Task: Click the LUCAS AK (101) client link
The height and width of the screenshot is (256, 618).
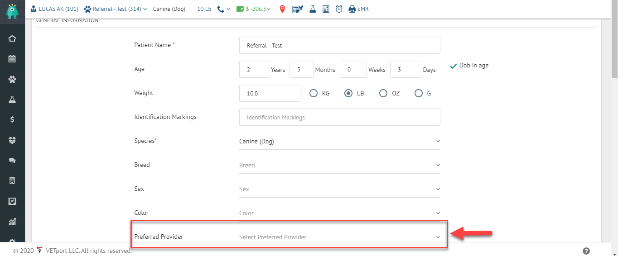Action: point(54,9)
